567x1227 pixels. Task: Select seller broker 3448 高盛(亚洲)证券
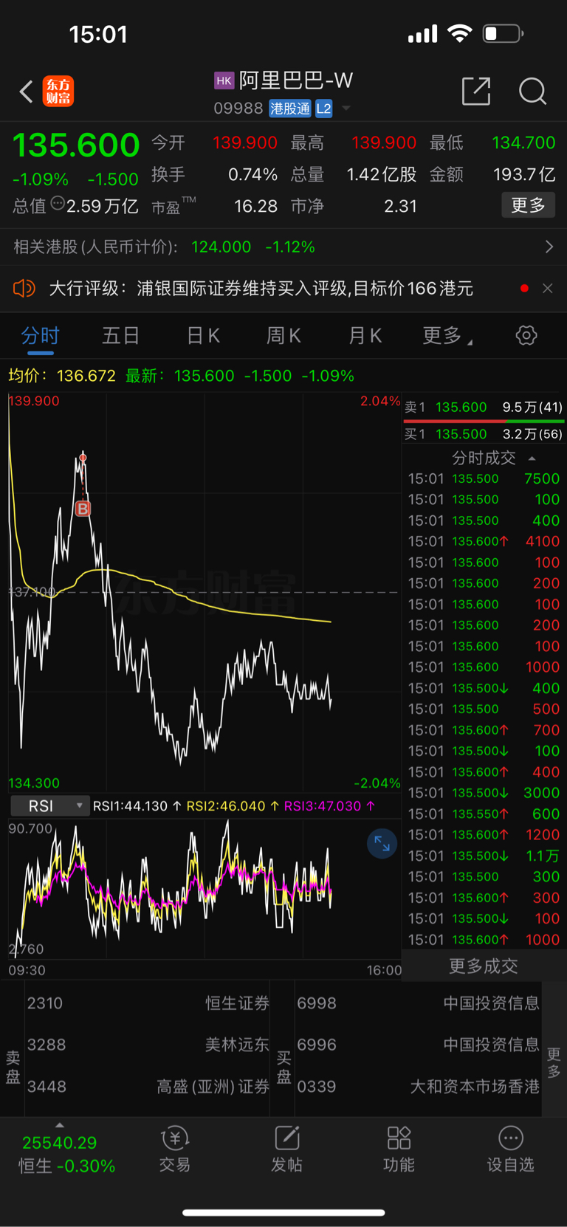point(148,1087)
